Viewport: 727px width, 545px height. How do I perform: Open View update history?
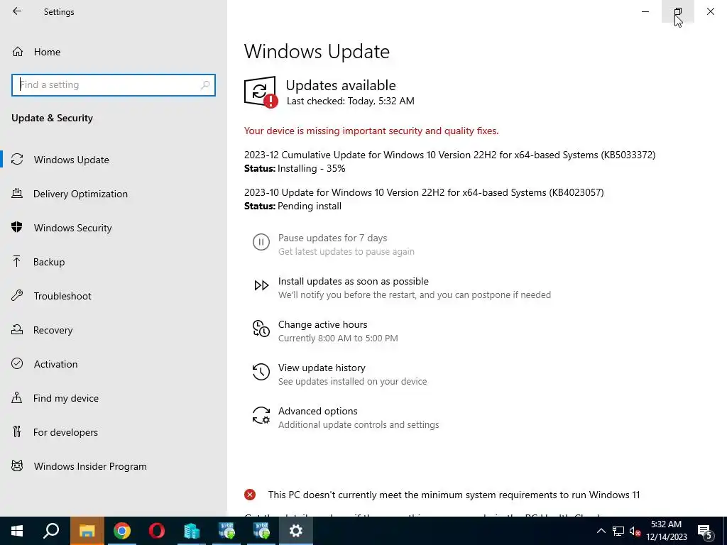pos(322,368)
